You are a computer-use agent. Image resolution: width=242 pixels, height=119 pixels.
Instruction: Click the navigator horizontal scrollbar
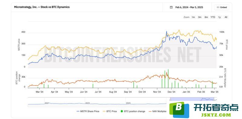click(x=97, y=106)
